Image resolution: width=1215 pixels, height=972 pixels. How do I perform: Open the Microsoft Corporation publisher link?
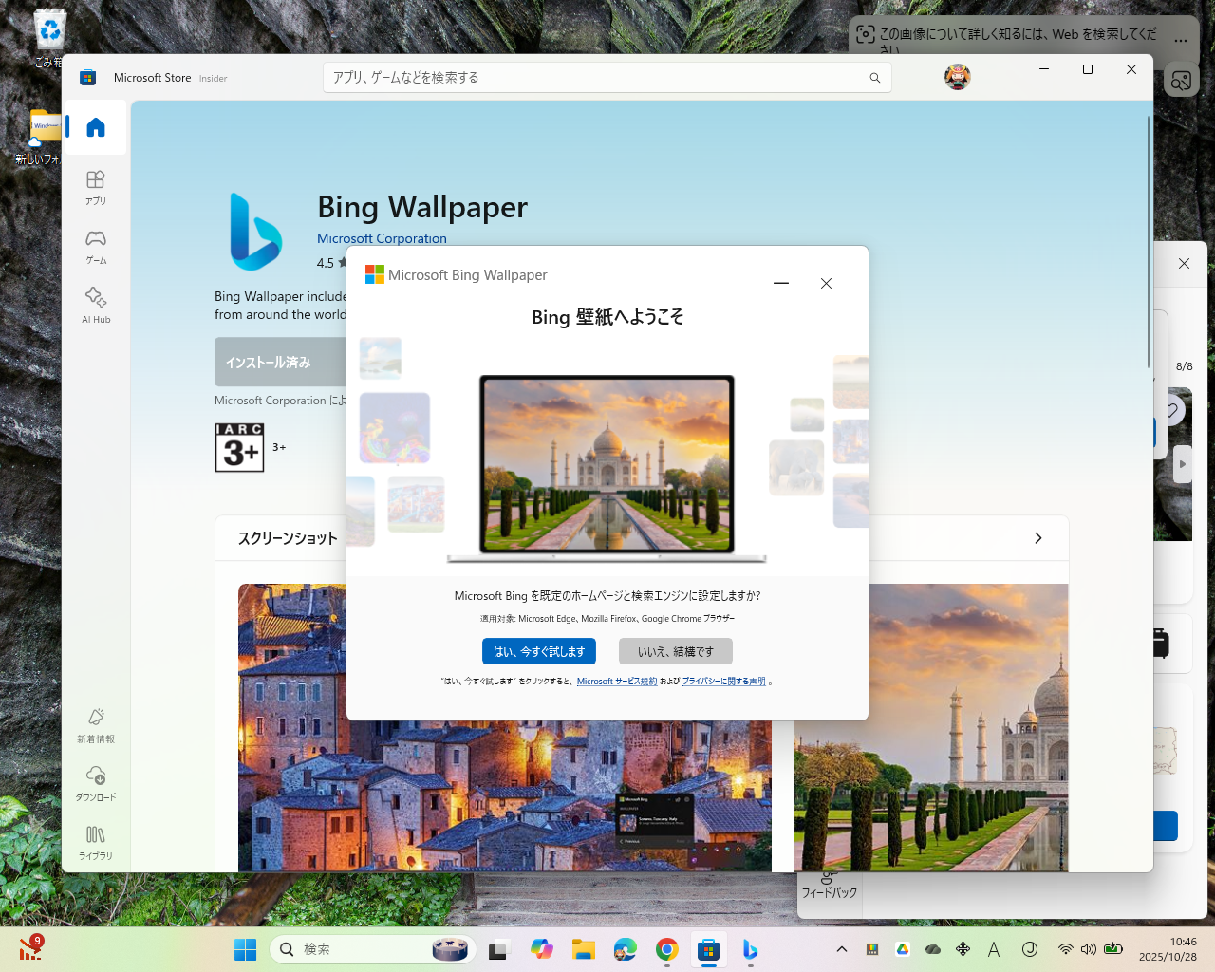(x=382, y=238)
